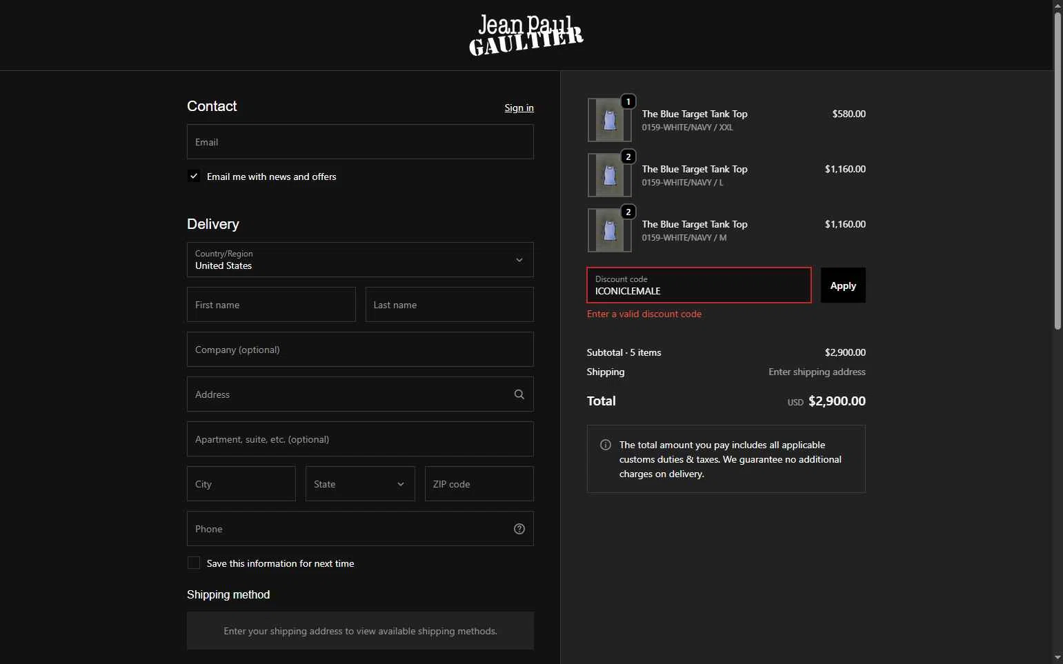This screenshot has width=1063, height=664.
Task: Click the search icon in the Address field
Action: pos(519,394)
